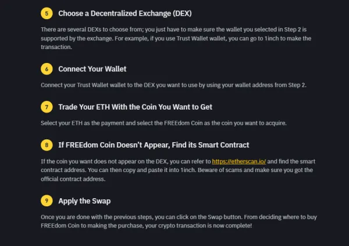Click the yellow step 9 number badge
Image resolution: width=349 pixels, height=246 pixels.
47,201
